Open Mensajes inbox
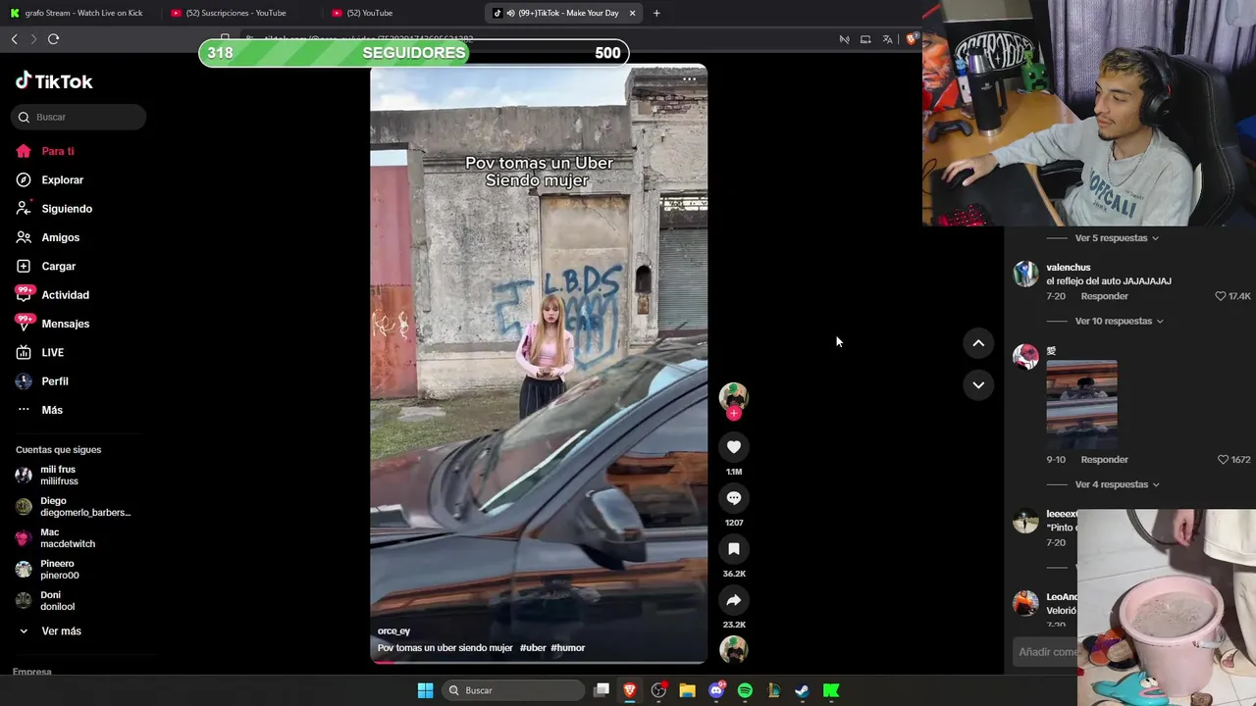The image size is (1256, 706). point(65,324)
